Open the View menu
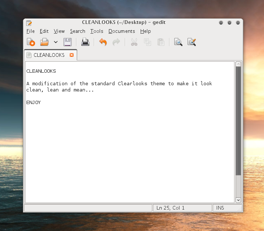 59,31
